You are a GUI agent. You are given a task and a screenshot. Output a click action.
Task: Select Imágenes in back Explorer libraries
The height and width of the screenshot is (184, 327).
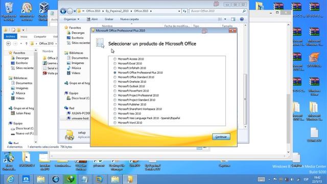click(22, 88)
